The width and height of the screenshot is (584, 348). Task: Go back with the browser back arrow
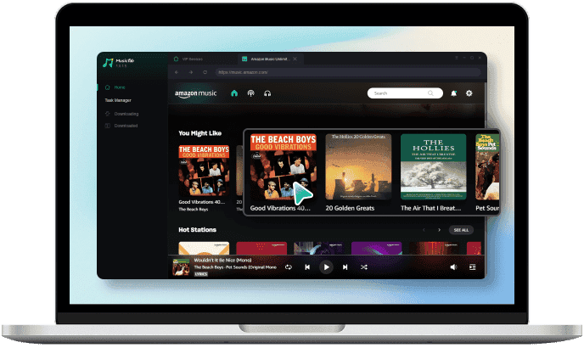point(177,72)
